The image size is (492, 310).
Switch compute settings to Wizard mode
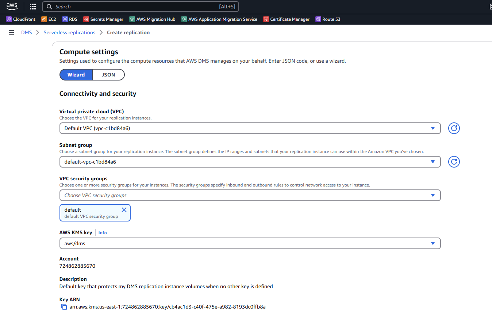pyautogui.click(x=76, y=75)
